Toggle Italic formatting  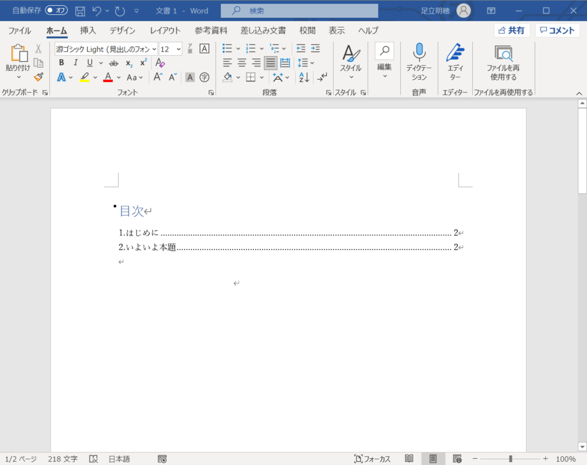(76, 63)
